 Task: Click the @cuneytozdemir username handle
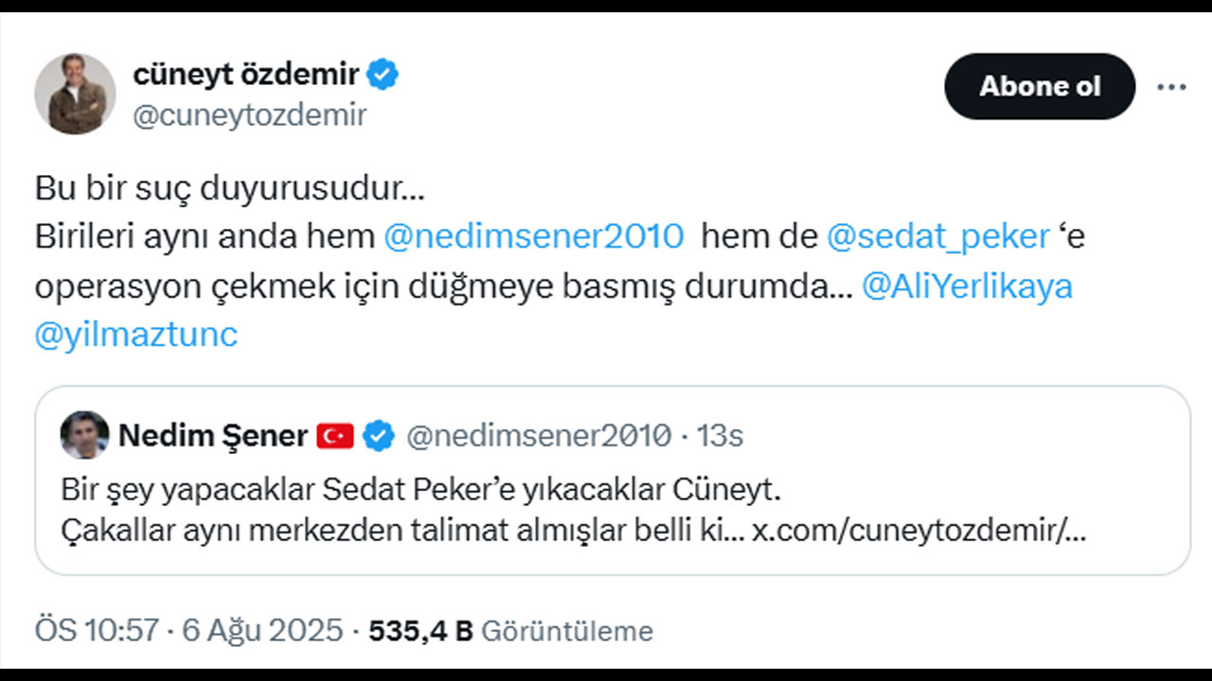tap(249, 115)
